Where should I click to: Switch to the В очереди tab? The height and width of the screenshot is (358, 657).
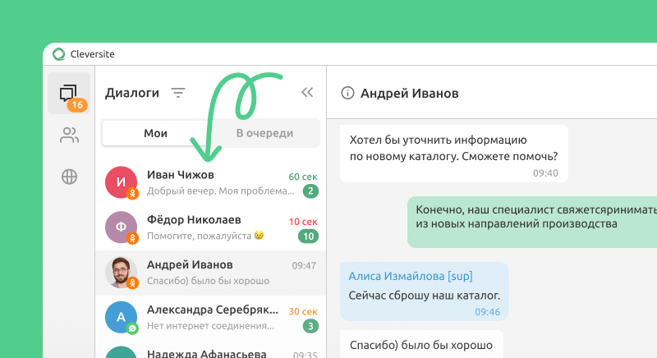(264, 133)
